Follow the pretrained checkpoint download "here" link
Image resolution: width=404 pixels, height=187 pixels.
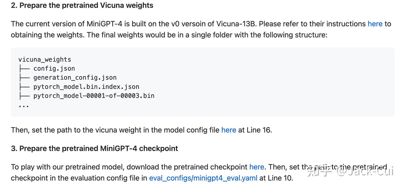coord(256,167)
